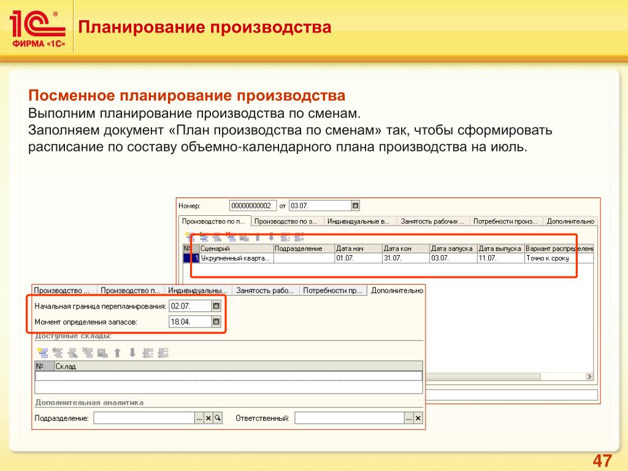
Task: Click the Ответственный input field
Action: click(x=349, y=418)
